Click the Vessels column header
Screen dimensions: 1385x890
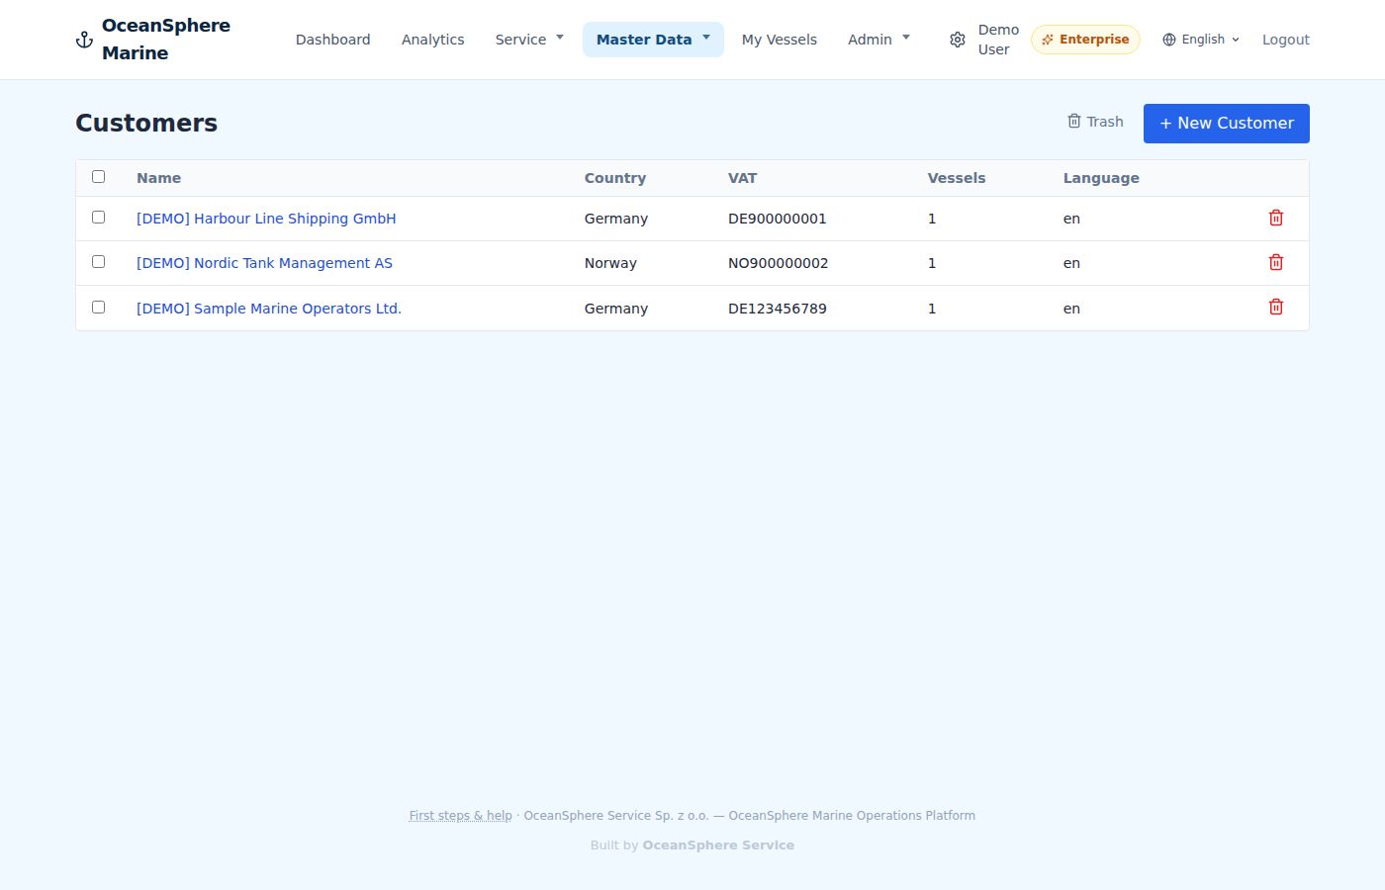(x=957, y=178)
